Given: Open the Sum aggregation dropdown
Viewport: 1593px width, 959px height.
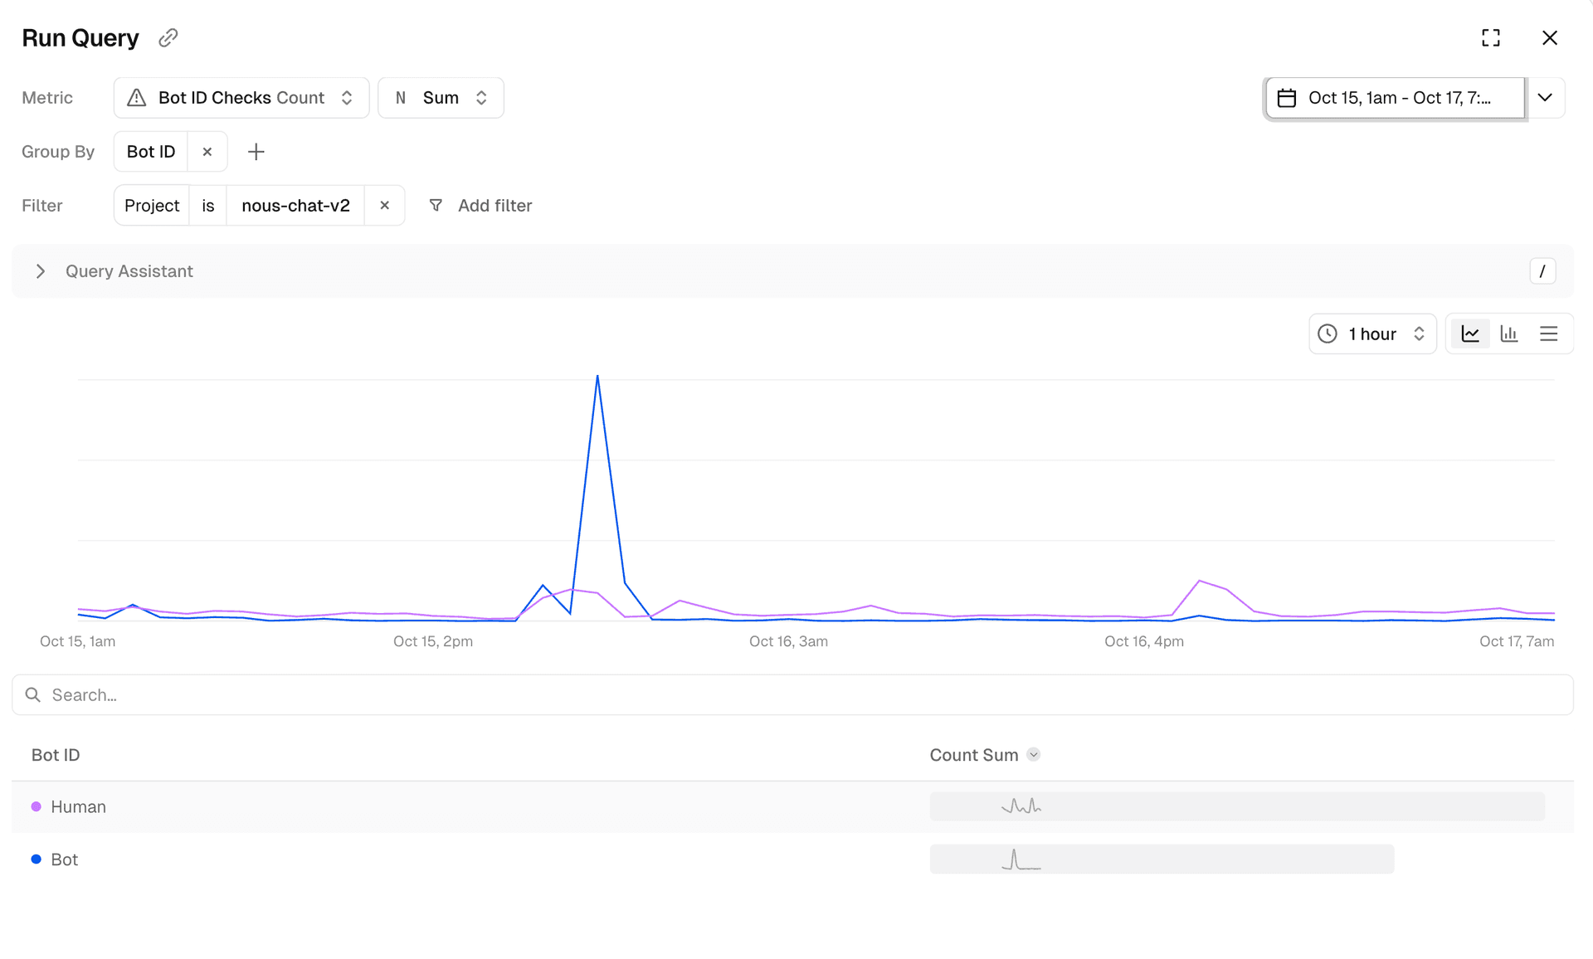Looking at the screenshot, I should point(441,98).
